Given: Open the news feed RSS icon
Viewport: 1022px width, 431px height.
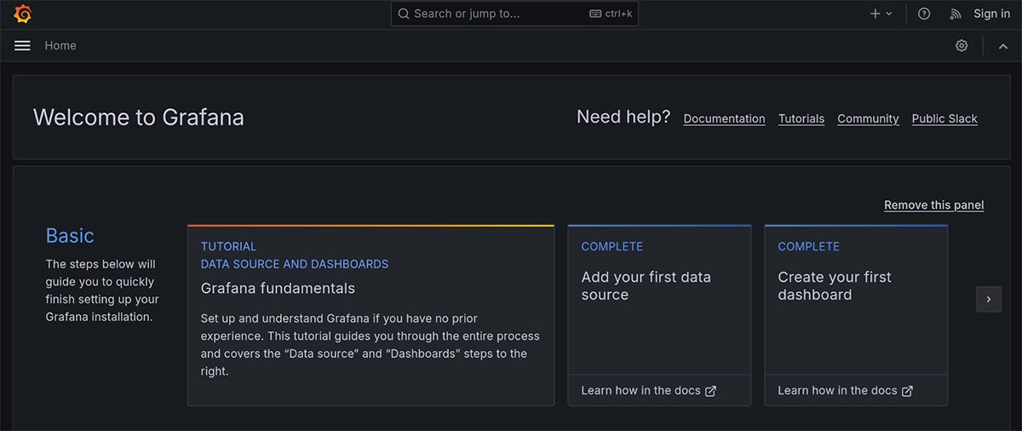Looking at the screenshot, I should point(956,14).
